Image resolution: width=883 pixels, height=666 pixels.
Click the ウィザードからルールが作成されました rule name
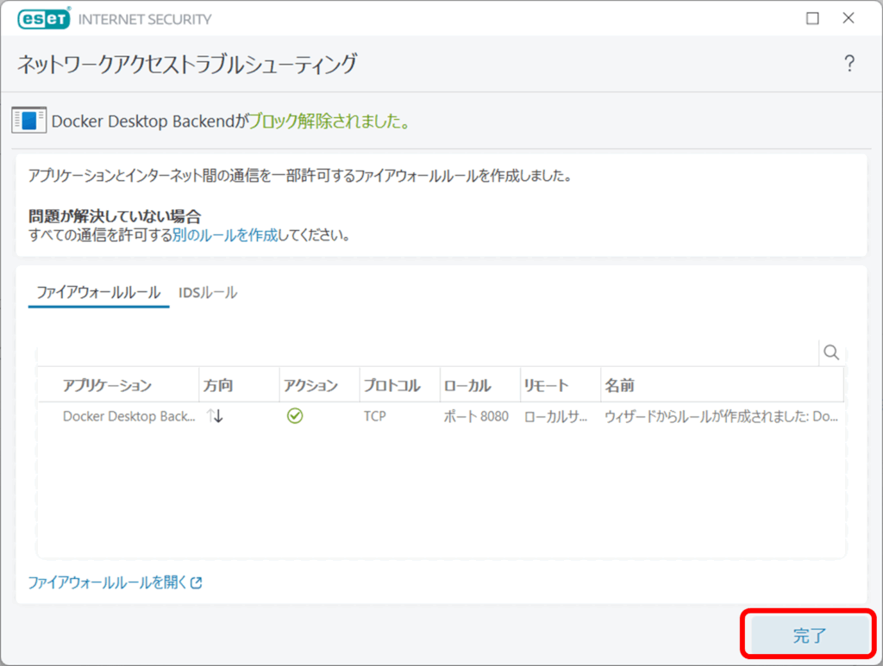722,416
